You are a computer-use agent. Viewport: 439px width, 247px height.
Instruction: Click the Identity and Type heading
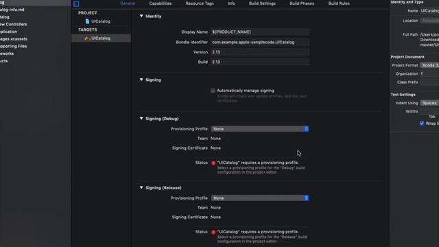click(407, 2)
